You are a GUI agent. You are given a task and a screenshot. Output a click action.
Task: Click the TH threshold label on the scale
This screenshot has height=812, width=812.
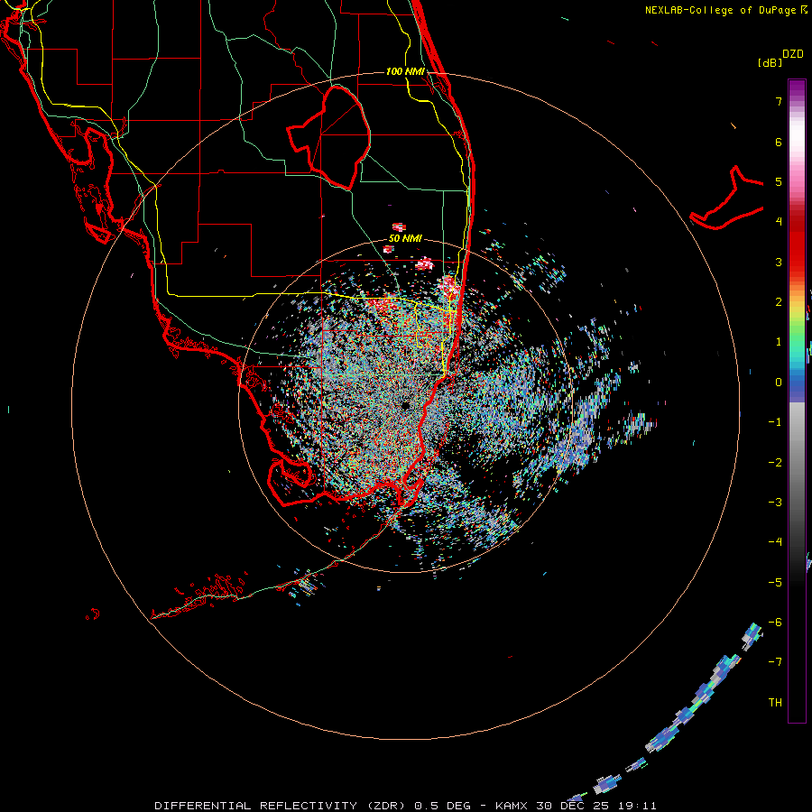pos(775,703)
